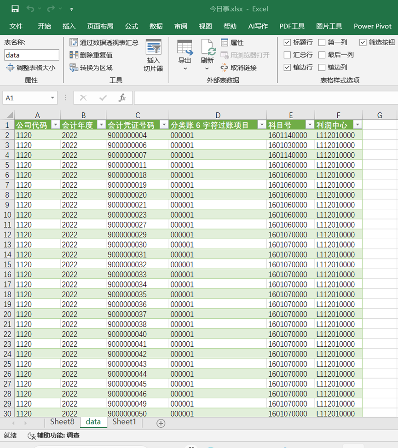Check the 汇总行 checkbox

click(x=287, y=55)
